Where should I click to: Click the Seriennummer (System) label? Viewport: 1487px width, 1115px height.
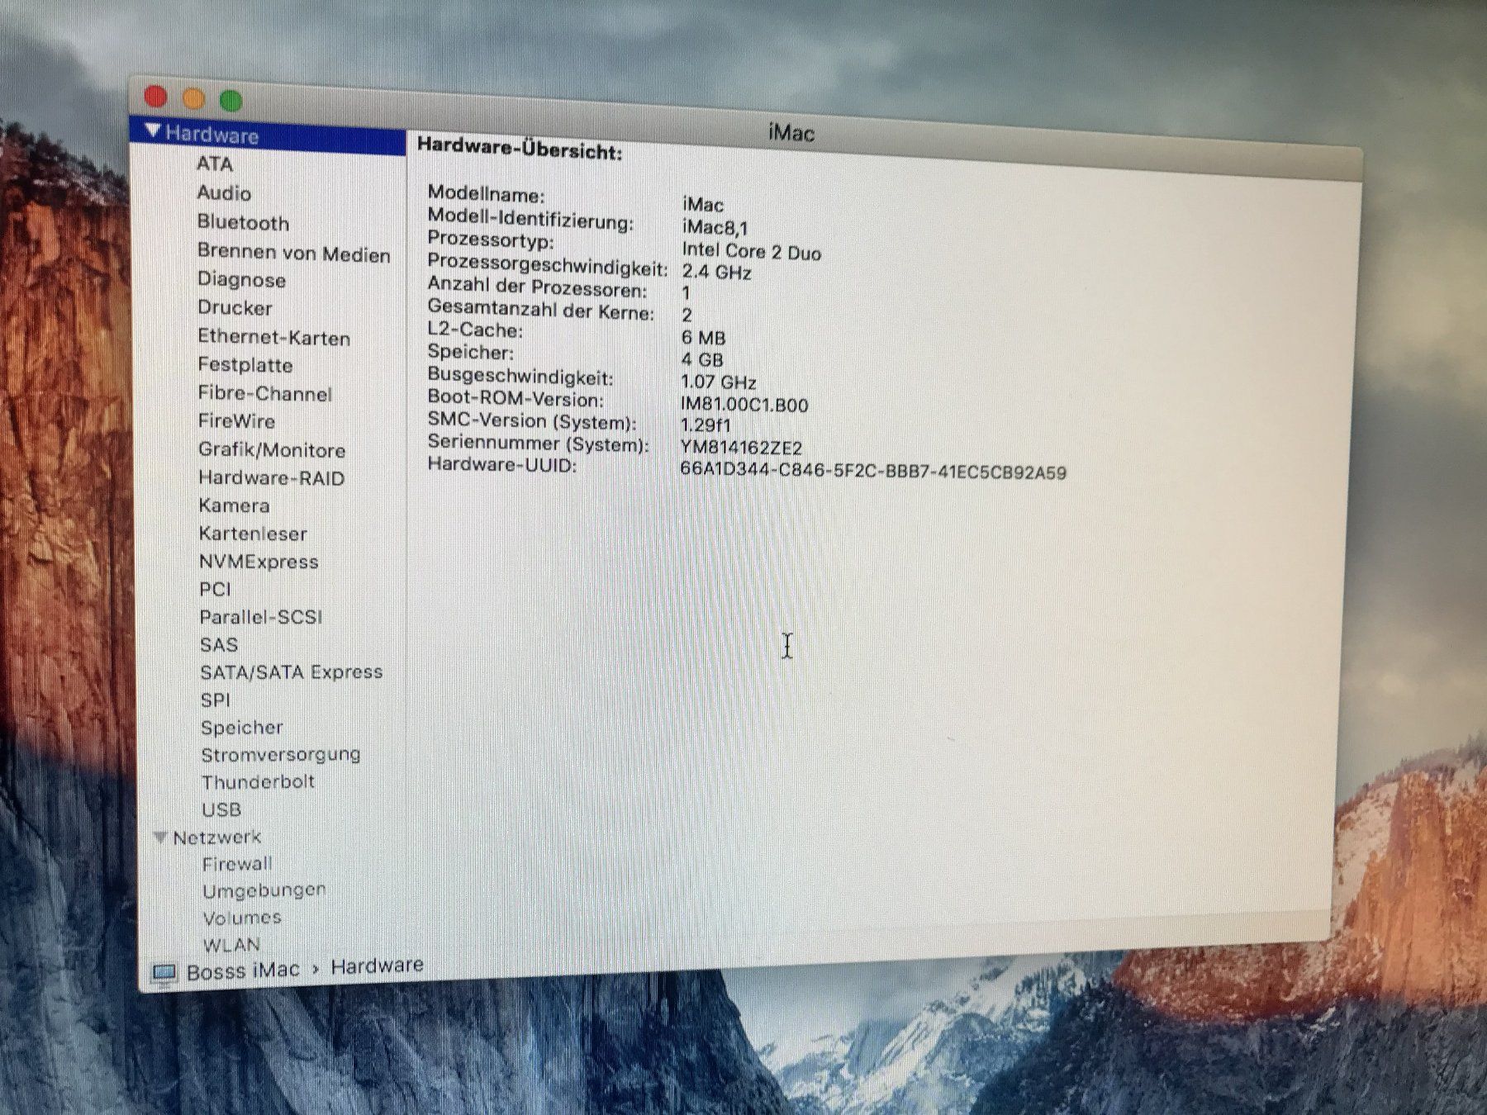pyautogui.click(x=538, y=444)
